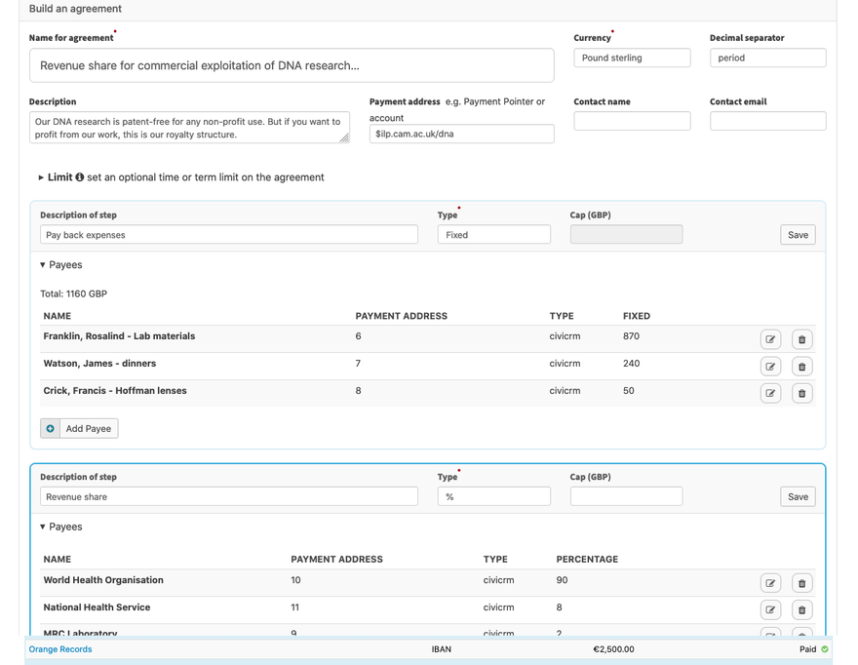Delete the Watson, James dinners payee
This screenshot has height=665, width=858.
pos(801,367)
